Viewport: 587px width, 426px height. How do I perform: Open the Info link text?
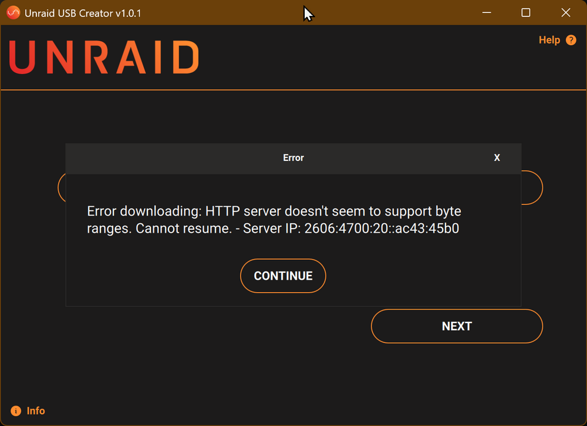pyautogui.click(x=36, y=411)
